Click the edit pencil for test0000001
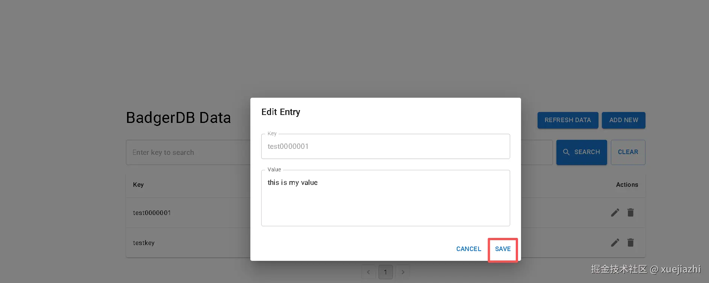Viewport: 709px width, 283px height. click(x=615, y=213)
